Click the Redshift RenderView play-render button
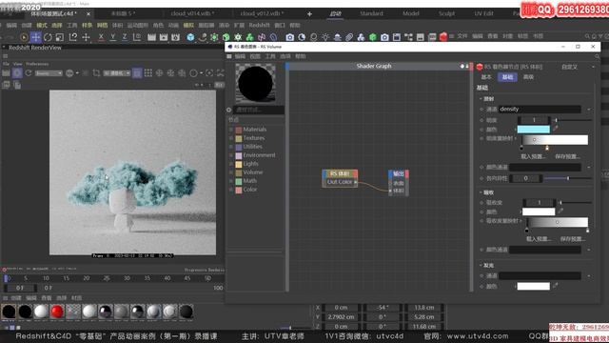This screenshot has width=609, height=343. [x=17, y=72]
